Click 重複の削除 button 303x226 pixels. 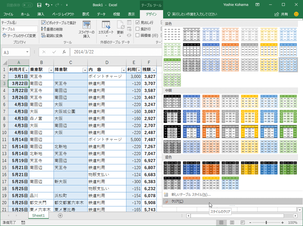[x=52, y=29]
